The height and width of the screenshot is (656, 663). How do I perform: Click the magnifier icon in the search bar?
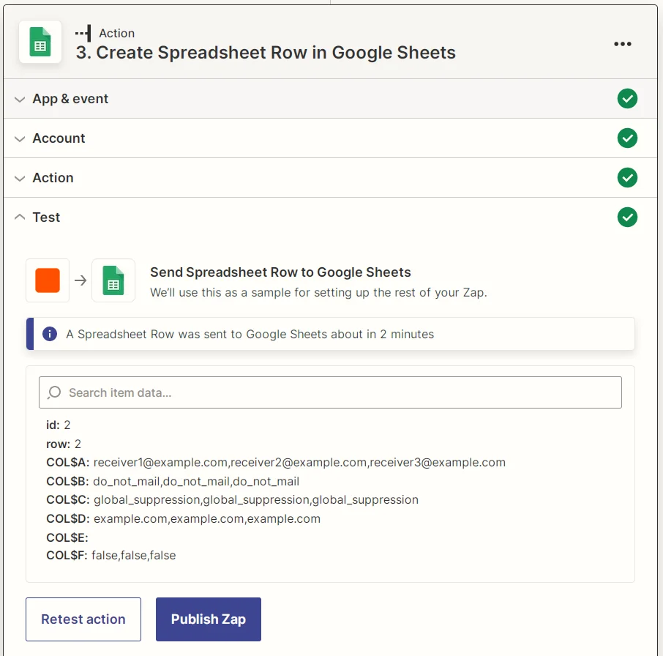click(56, 392)
